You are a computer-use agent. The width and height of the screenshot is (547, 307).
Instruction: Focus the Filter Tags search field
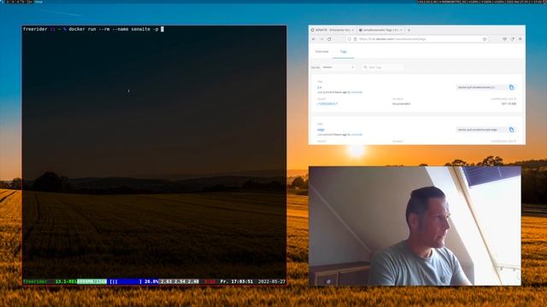[383, 67]
